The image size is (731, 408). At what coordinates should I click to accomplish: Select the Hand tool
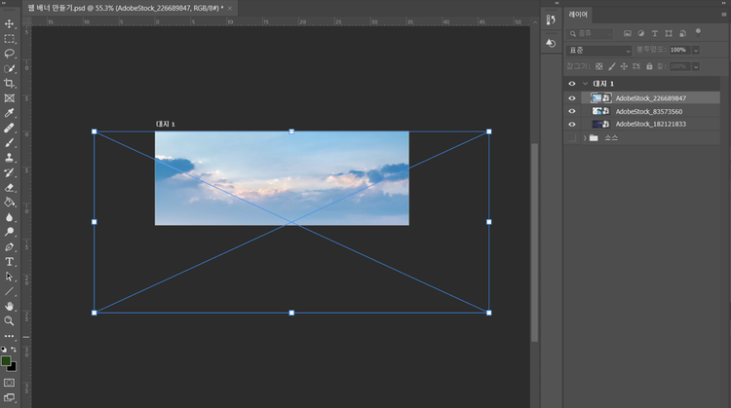(x=10, y=306)
